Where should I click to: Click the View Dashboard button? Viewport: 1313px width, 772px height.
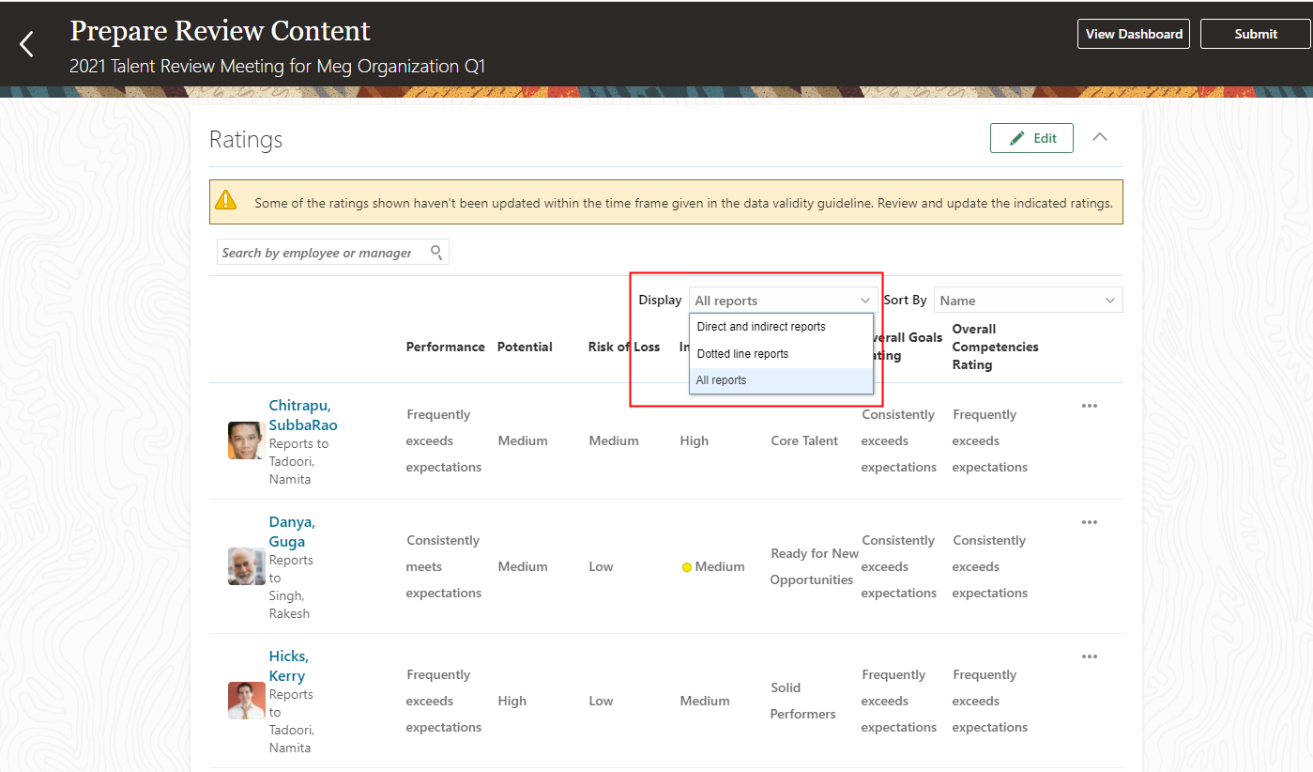pyautogui.click(x=1134, y=34)
